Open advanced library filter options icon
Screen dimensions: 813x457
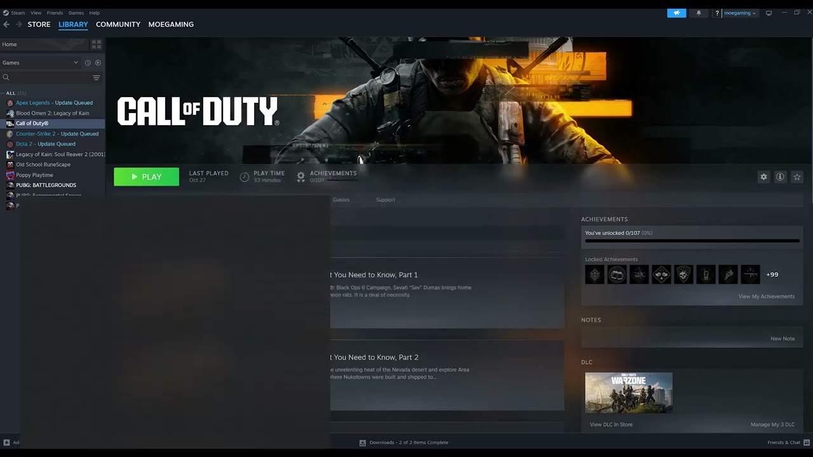click(97, 77)
